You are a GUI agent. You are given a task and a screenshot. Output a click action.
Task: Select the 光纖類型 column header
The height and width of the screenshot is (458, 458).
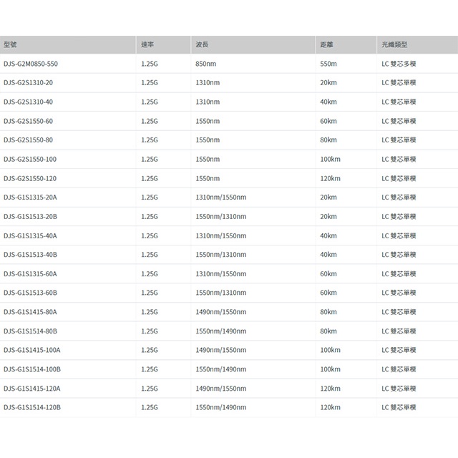[x=394, y=44]
